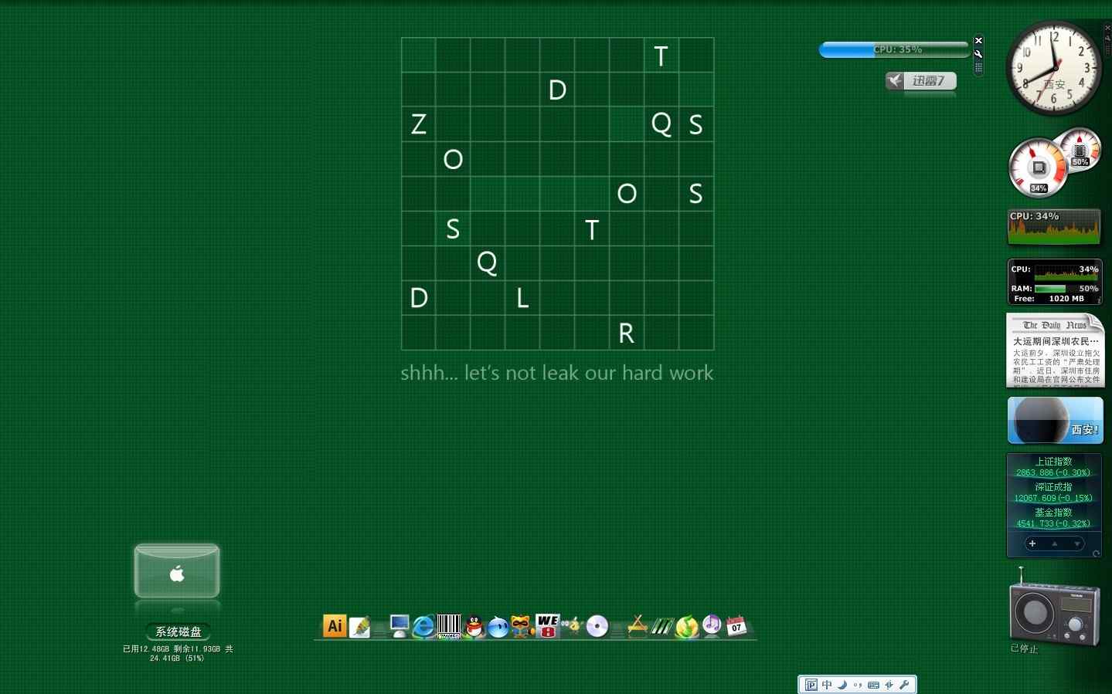This screenshot has height=694, width=1112.
Task: Click the 迅雷7 bird icon
Action: click(x=895, y=81)
